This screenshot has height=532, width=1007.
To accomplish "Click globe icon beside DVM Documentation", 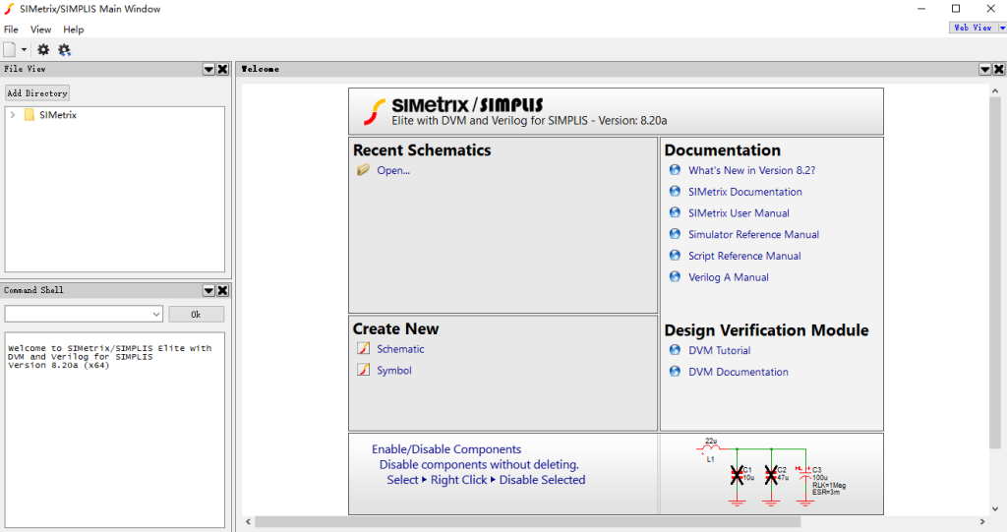I will click(x=675, y=371).
